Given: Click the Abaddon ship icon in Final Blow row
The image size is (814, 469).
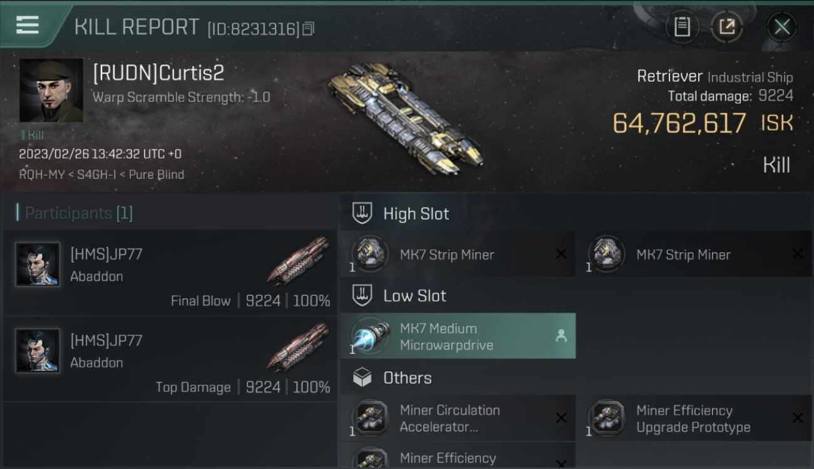Looking at the screenshot, I should (298, 260).
